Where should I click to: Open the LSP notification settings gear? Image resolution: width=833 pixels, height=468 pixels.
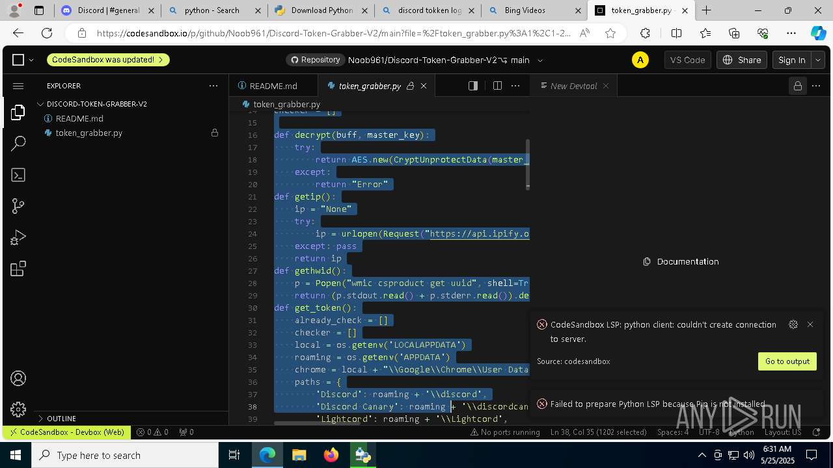click(793, 324)
